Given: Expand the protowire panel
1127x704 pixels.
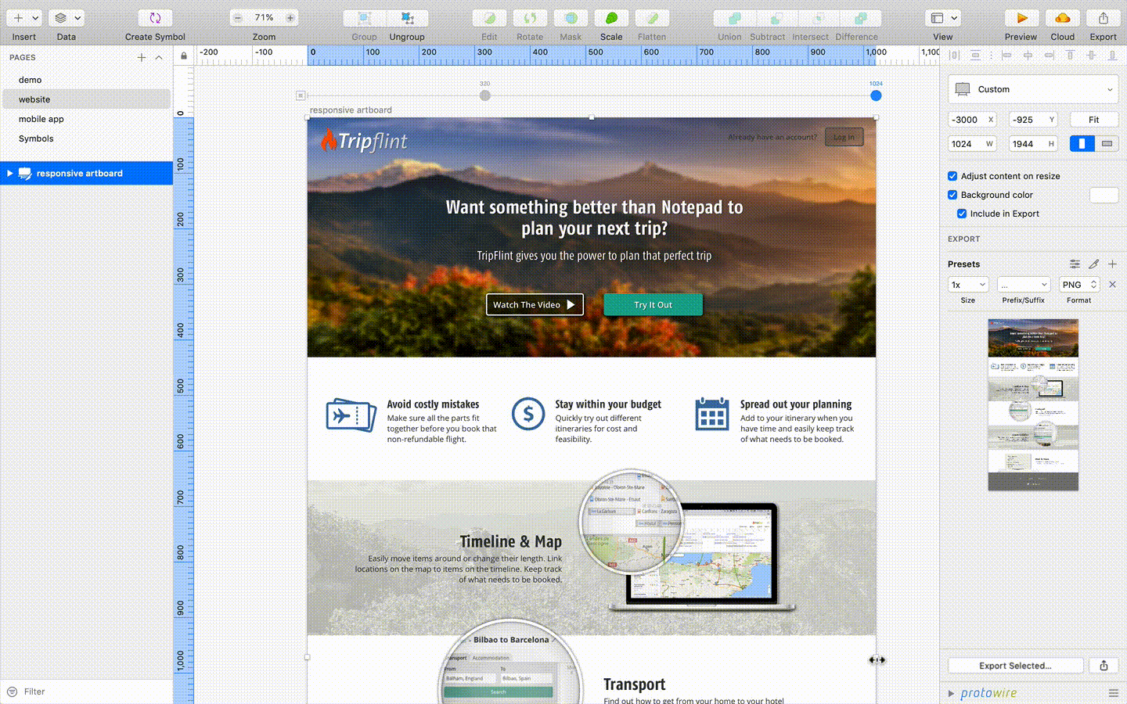Looking at the screenshot, I should (951, 693).
